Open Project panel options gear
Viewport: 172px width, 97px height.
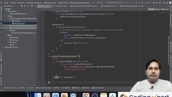click(32, 6)
